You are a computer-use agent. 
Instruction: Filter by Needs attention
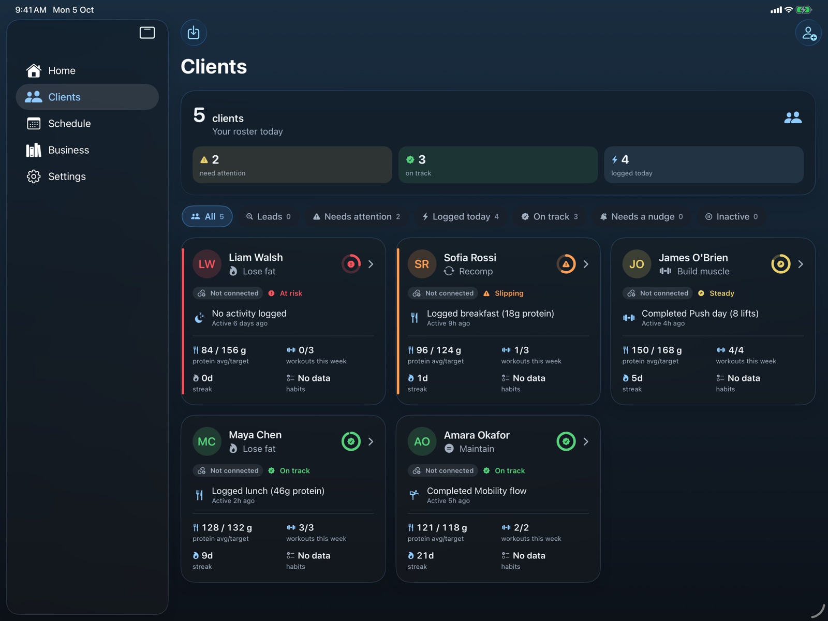(357, 216)
